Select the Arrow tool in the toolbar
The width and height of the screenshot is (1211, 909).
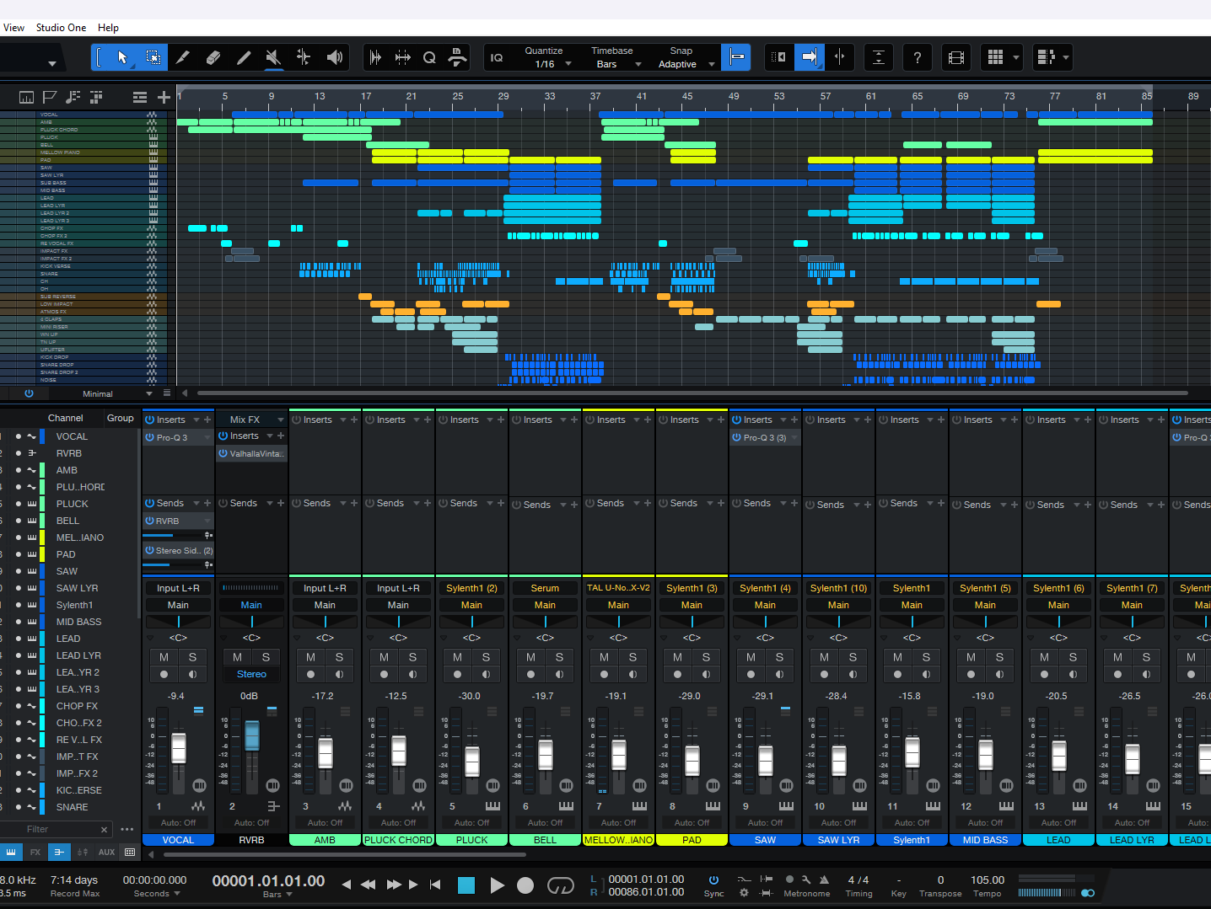[122, 57]
